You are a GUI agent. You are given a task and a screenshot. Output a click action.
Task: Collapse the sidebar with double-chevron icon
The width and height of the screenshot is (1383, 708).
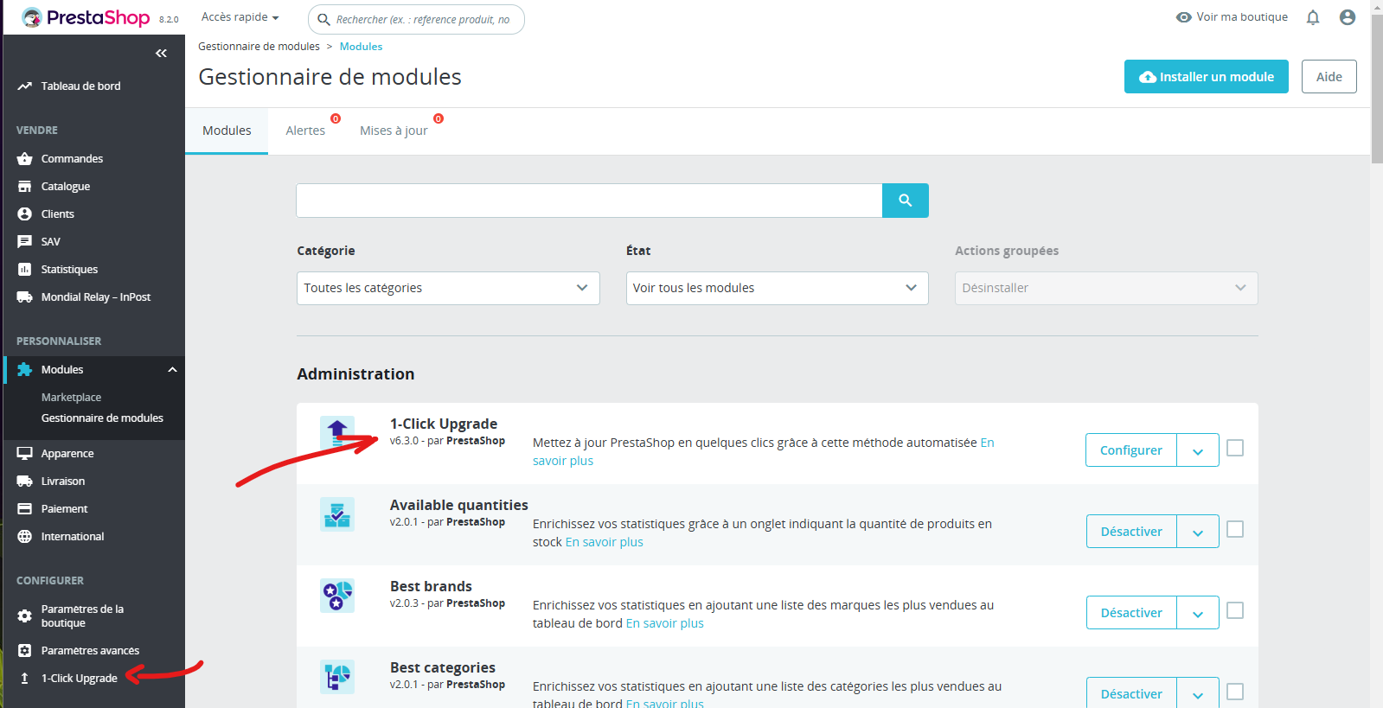[161, 54]
